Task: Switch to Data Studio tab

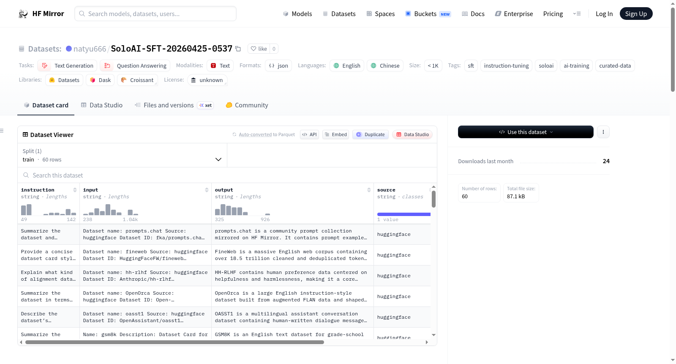Action: click(102, 105)
